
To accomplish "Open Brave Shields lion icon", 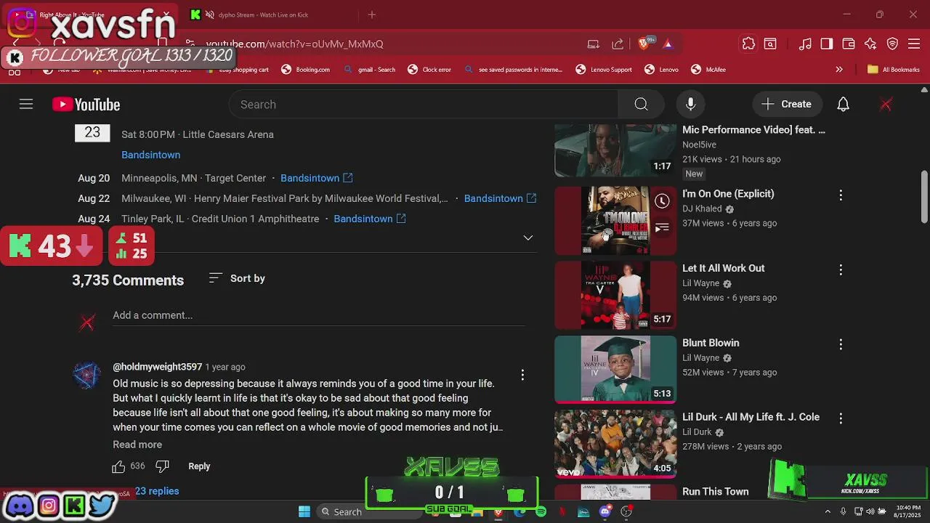I will point(643,44).
